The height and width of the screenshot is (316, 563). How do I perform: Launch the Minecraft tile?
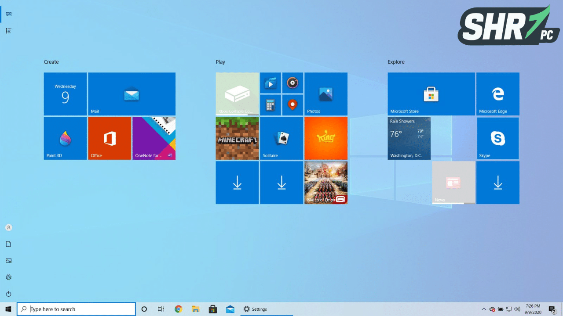[x=237, y=138]
